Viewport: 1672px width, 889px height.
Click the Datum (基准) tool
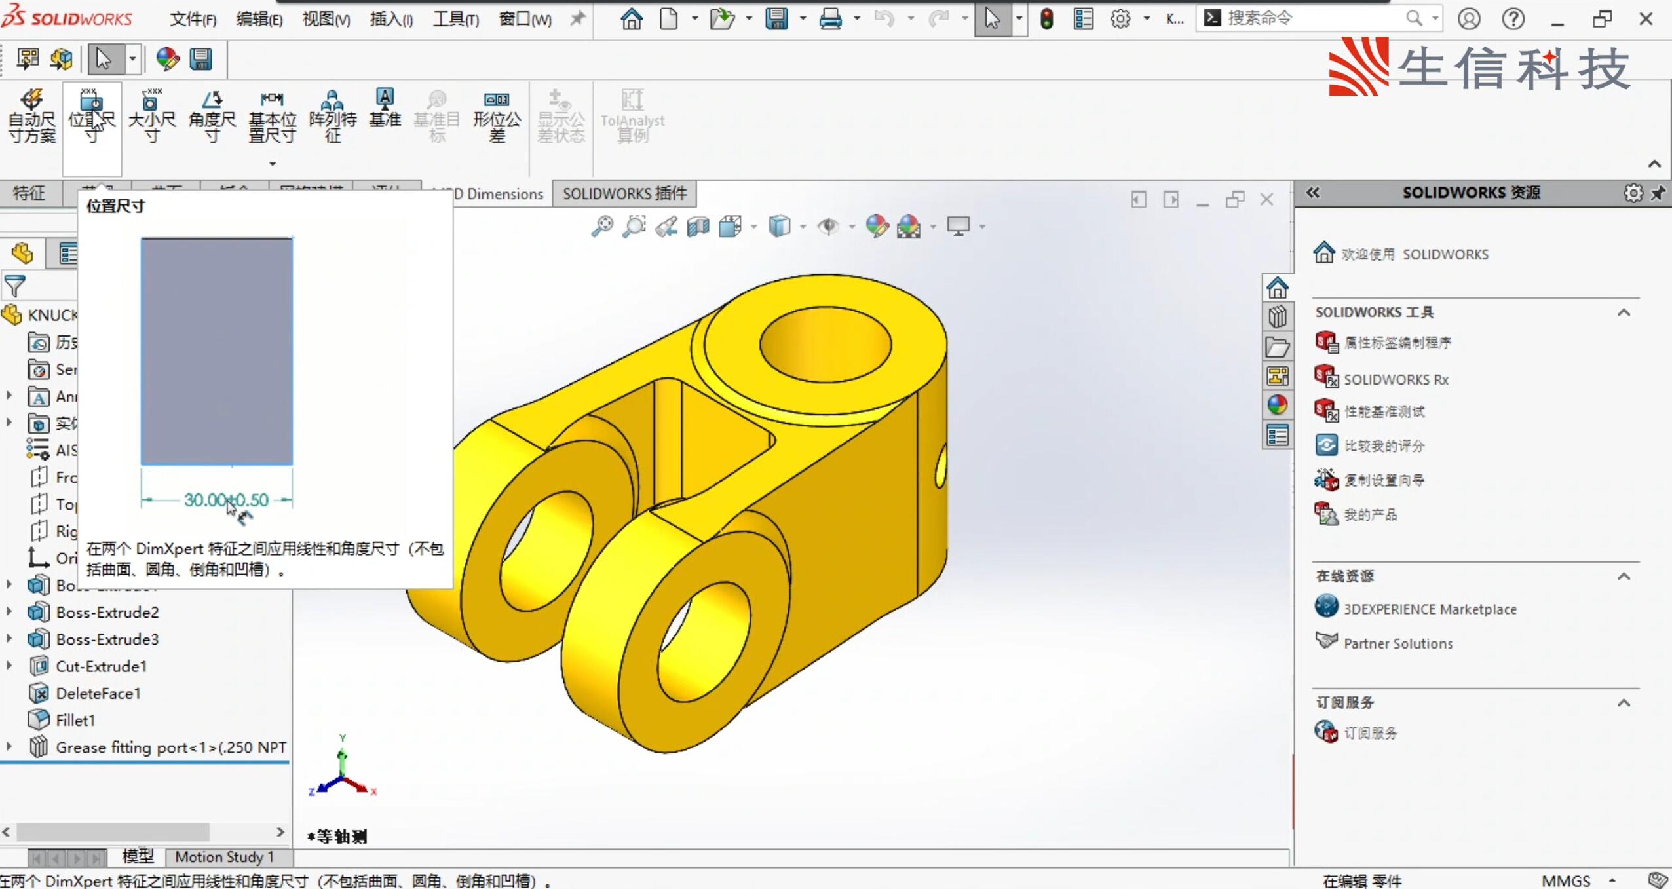[385, 108]
